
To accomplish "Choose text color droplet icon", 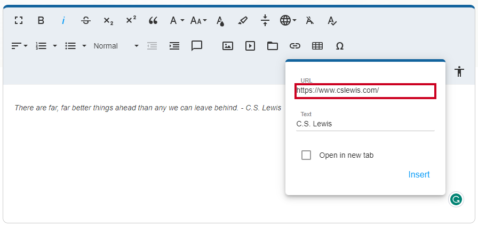I will pyautogui.click(x=220, y=21).
